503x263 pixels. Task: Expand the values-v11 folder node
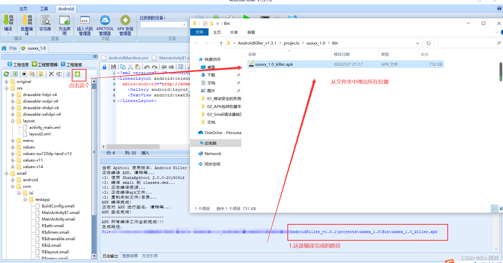(13, 160)
